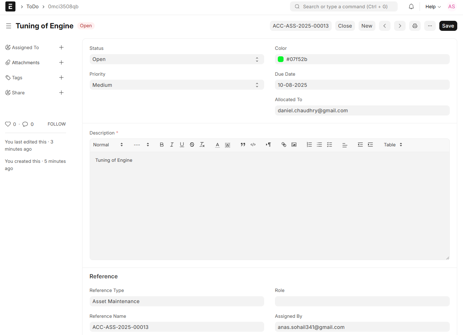
Task: Click the Save button
Action: coord(448,26)
